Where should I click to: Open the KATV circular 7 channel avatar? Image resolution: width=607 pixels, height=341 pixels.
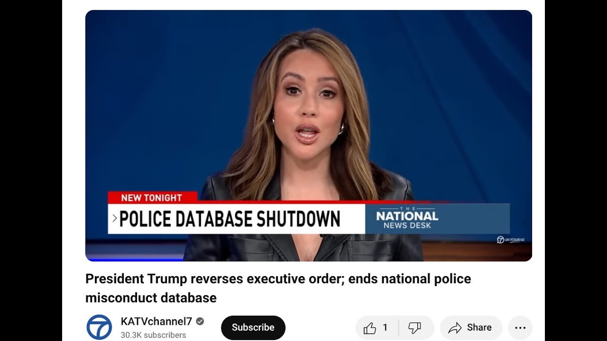[x=99, y=327]
